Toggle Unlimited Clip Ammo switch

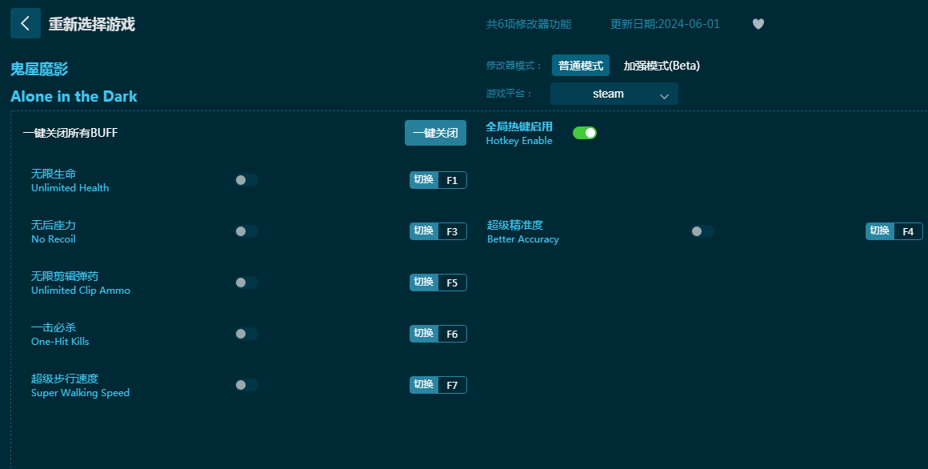click(246, 283)
